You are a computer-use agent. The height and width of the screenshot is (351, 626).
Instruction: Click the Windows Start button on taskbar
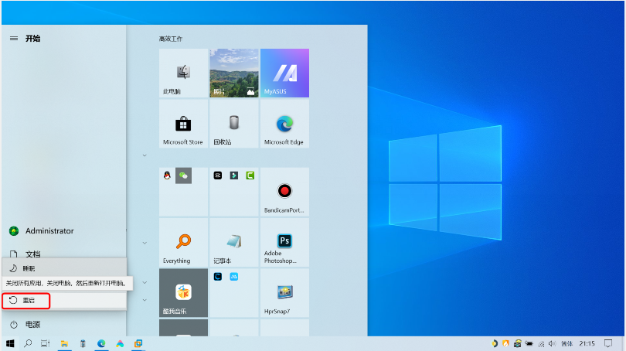(x=11, y=343)
